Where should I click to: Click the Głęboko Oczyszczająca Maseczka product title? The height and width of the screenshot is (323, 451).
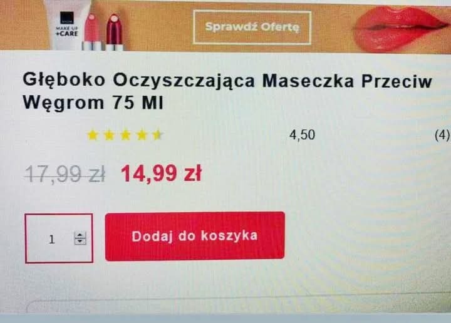pos(227,91)
